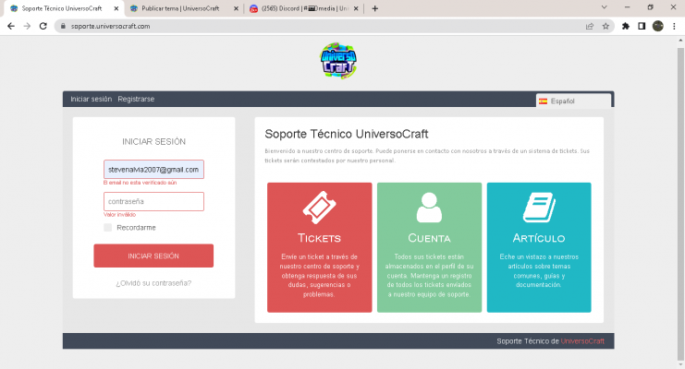Open the Cuenta card
The height and width of the screenshot is (369, 685).
(x=429, y=247)
